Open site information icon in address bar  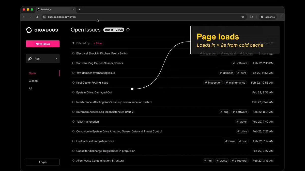click(44, 17)
